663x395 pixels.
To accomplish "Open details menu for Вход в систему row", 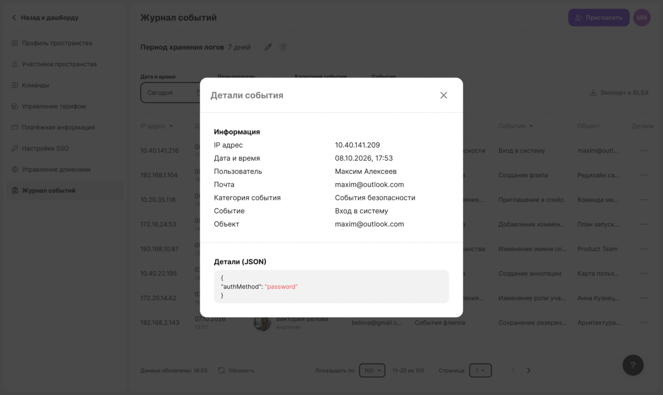I will click(x=644, y=151).
